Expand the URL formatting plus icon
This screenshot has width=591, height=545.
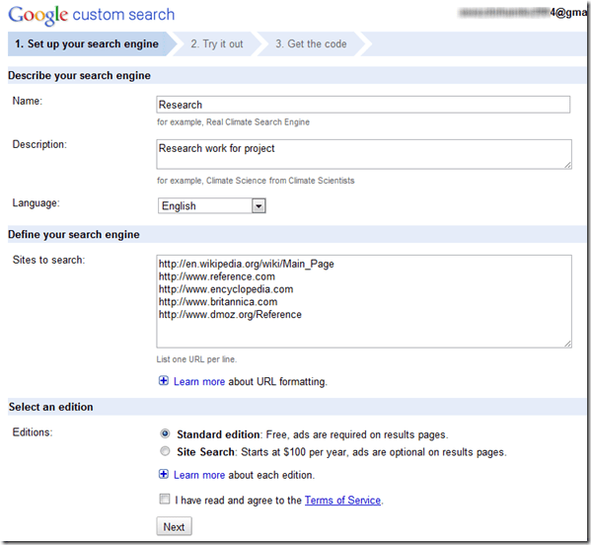pos(163,381)
